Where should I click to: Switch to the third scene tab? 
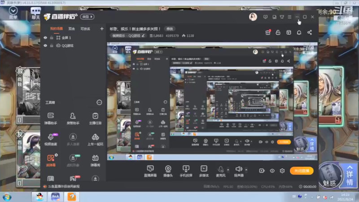point(85,29)
